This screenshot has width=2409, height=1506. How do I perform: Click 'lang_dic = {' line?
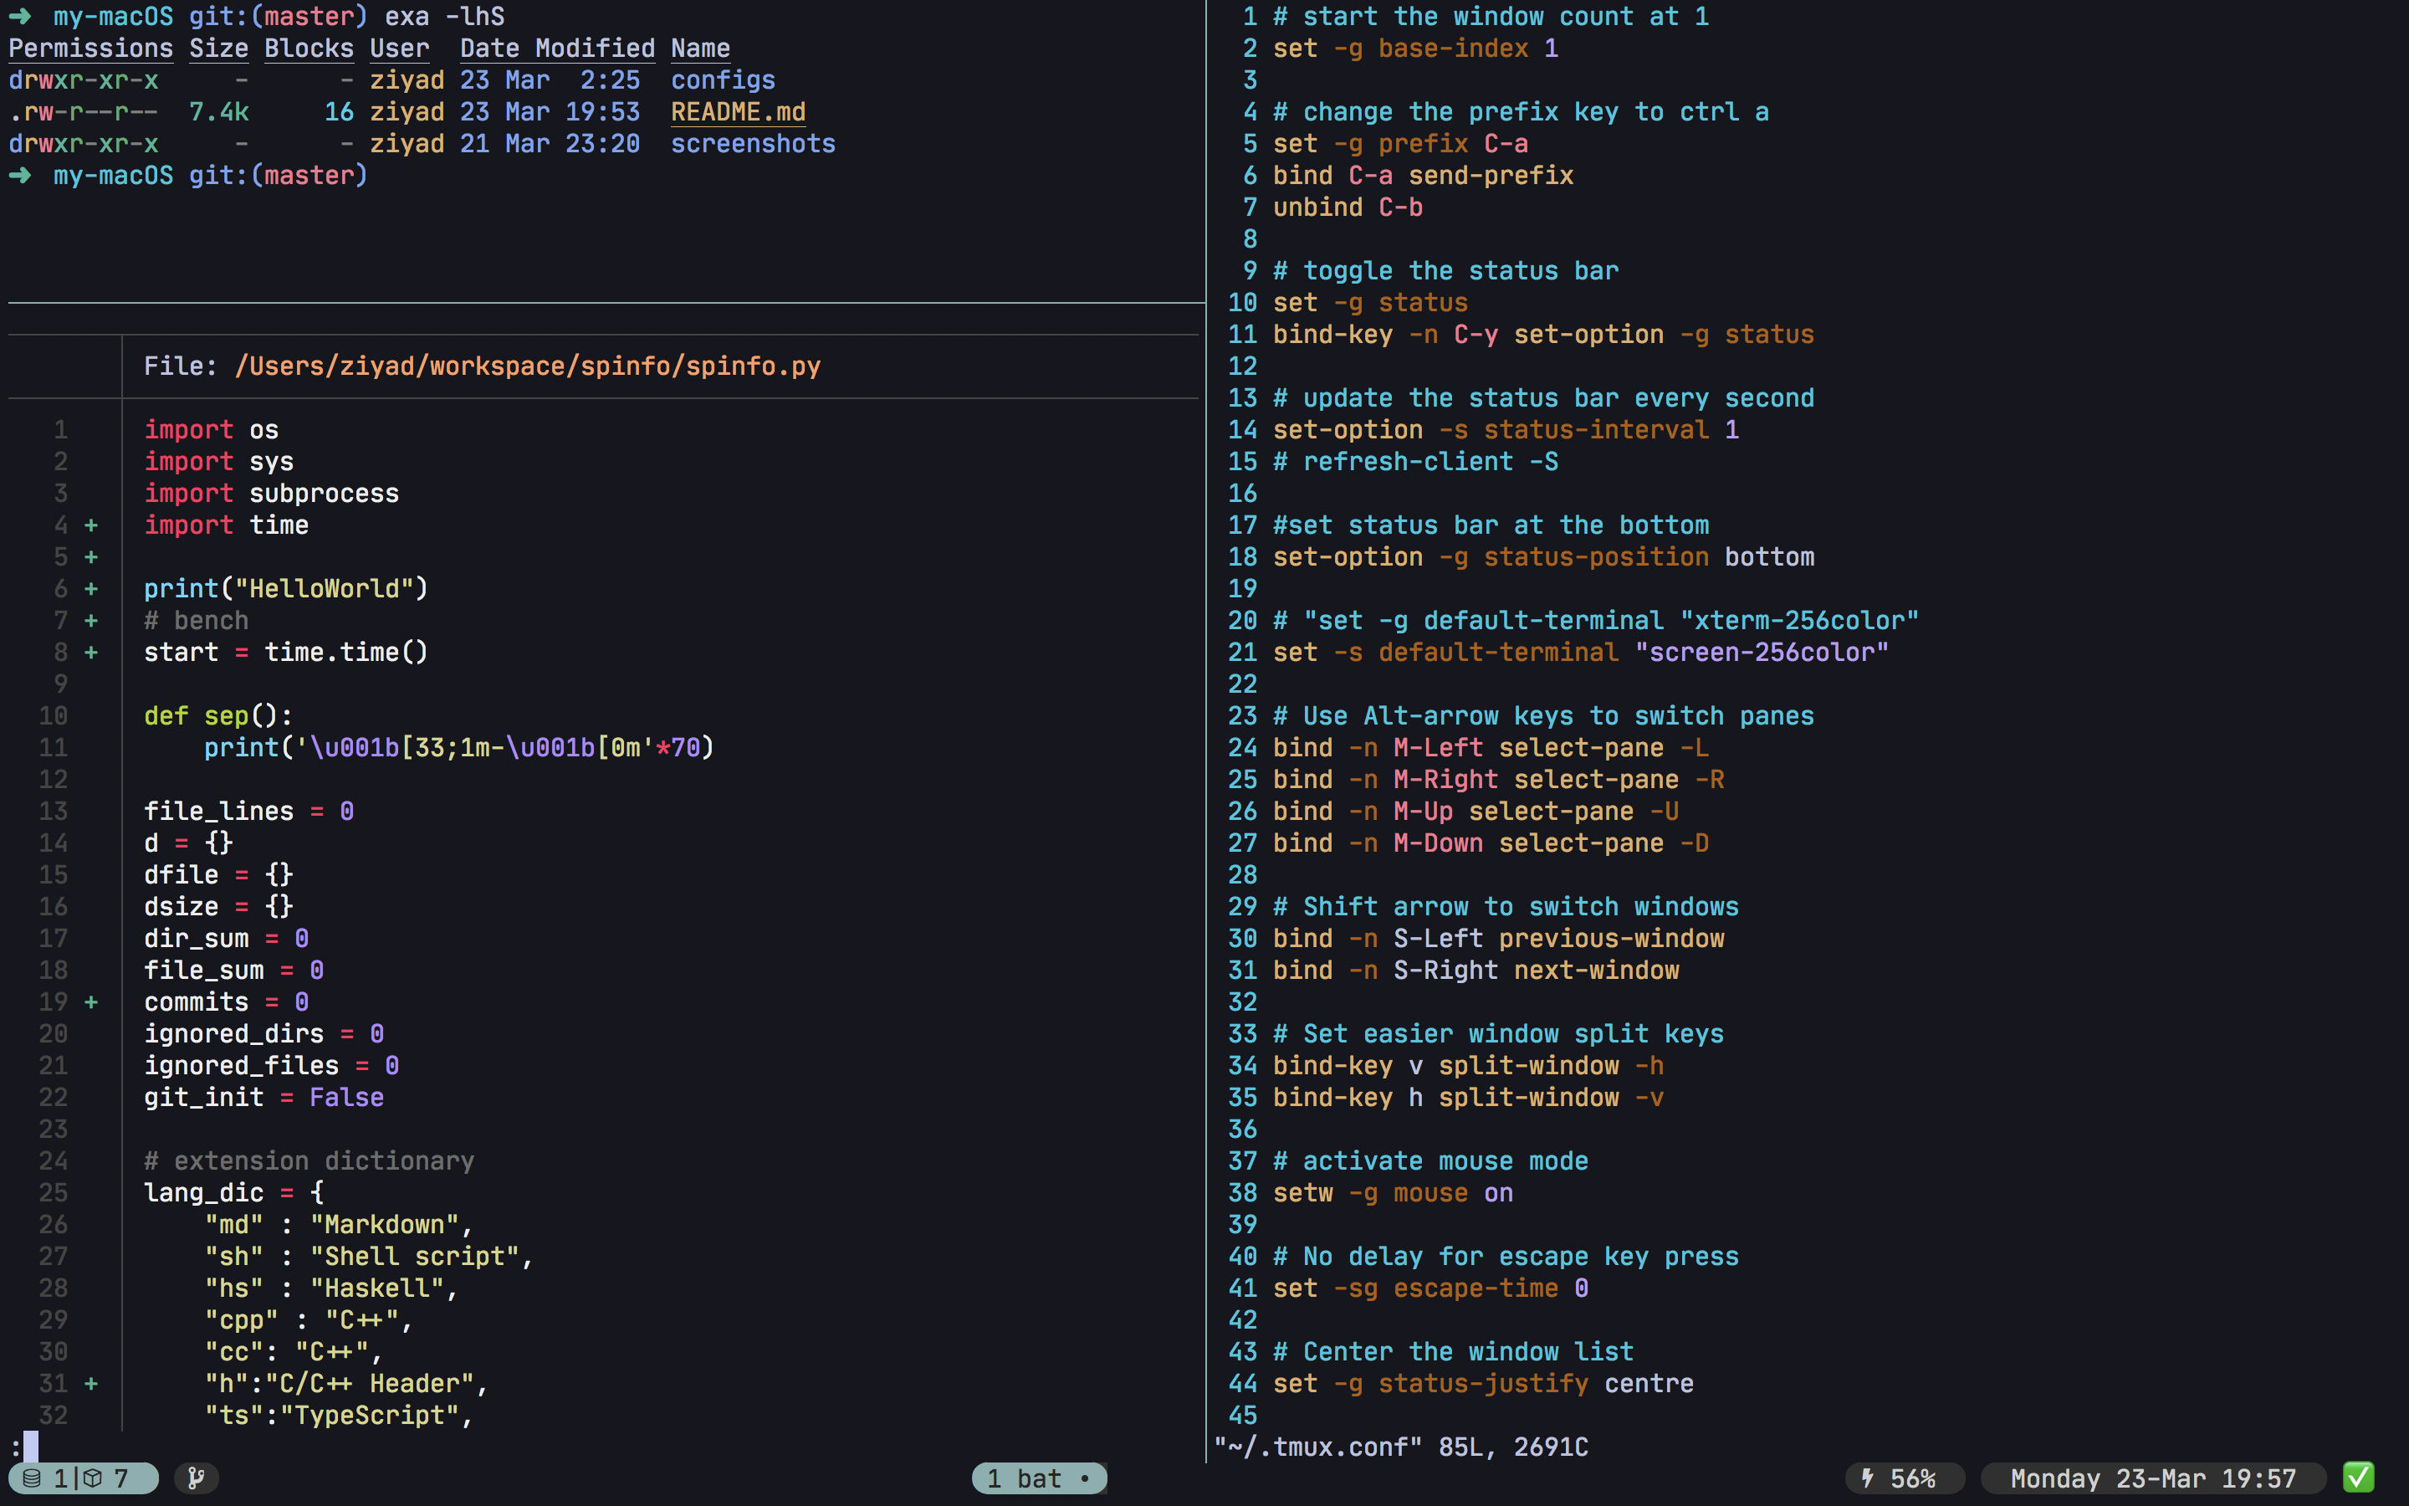pos(233,1193)
